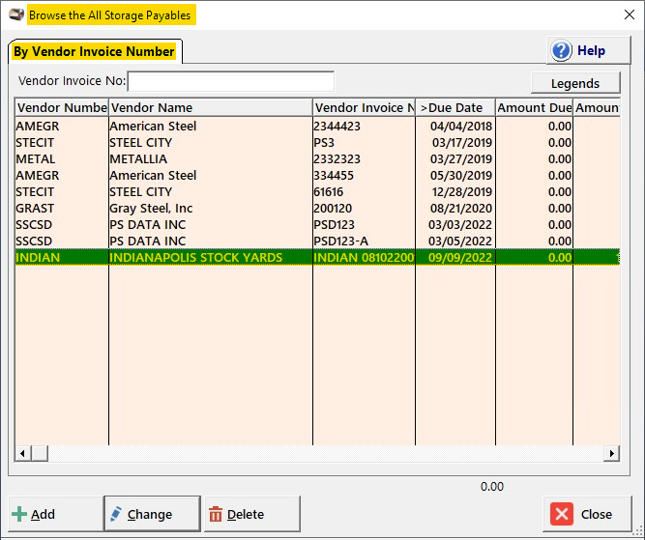The height and width of the screenshot is (540, 645).
Task: Click invoice number 200120
Action: 333,208
